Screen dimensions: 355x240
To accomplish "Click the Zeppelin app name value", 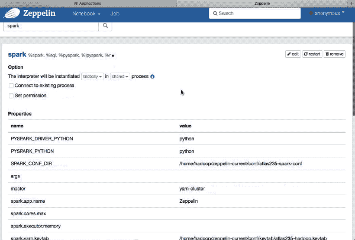I will click(188, 201).
